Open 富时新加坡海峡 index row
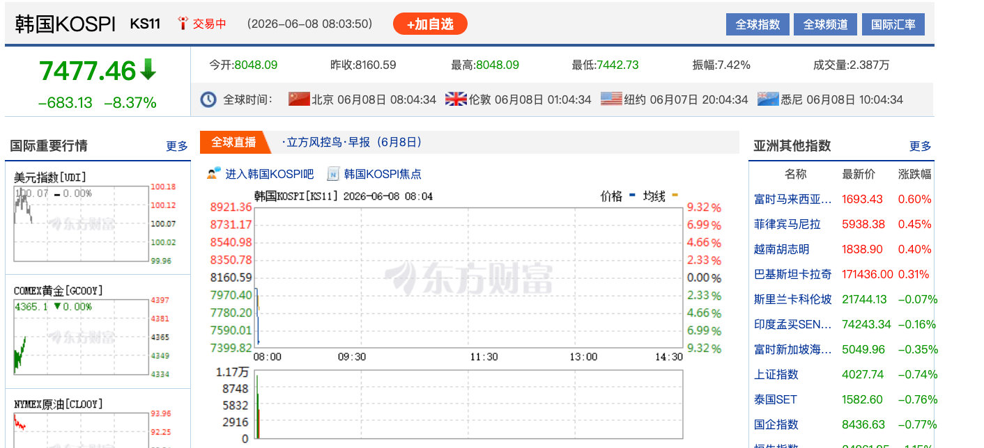Image resolution: width=984 pixels, height=448 pixels. (x=841, y=349)
